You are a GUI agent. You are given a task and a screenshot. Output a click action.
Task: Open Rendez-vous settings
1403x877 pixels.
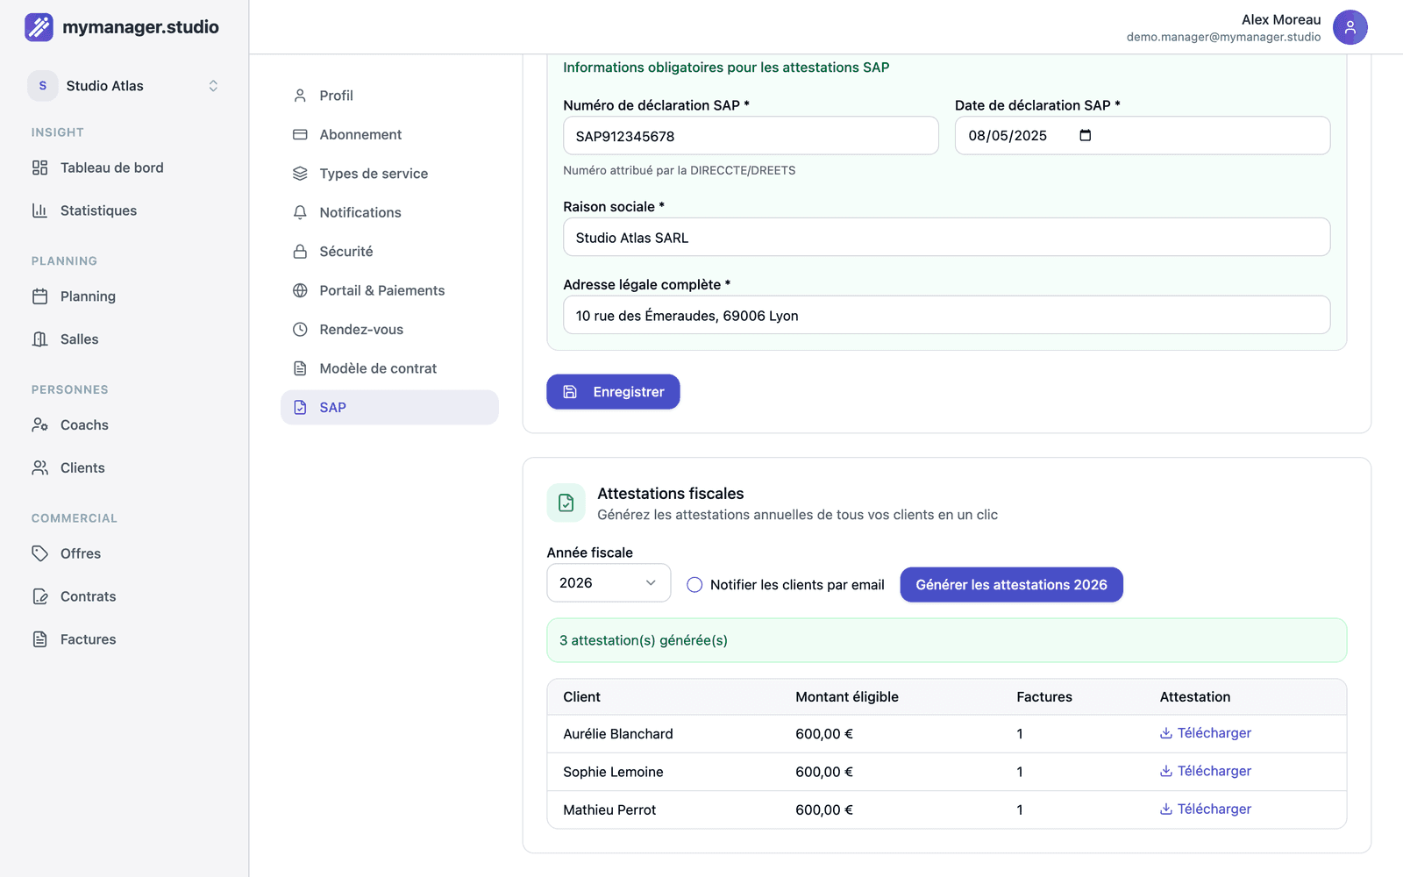[x=389, y=330]
